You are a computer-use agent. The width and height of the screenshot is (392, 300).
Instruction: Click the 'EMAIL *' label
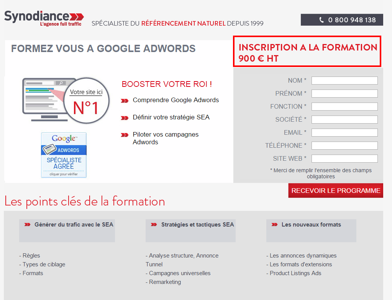[295, 132]
